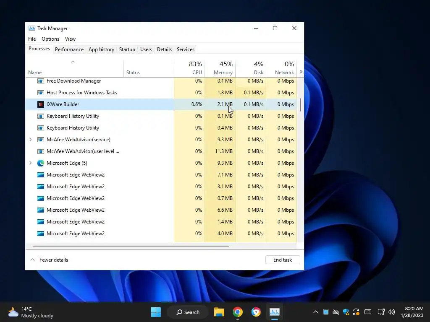The width and height of the screenshot is (430, 322).
Task: Click icon of Keyboard History Utility 0.4 MB row
Action: tap(41, 128)
